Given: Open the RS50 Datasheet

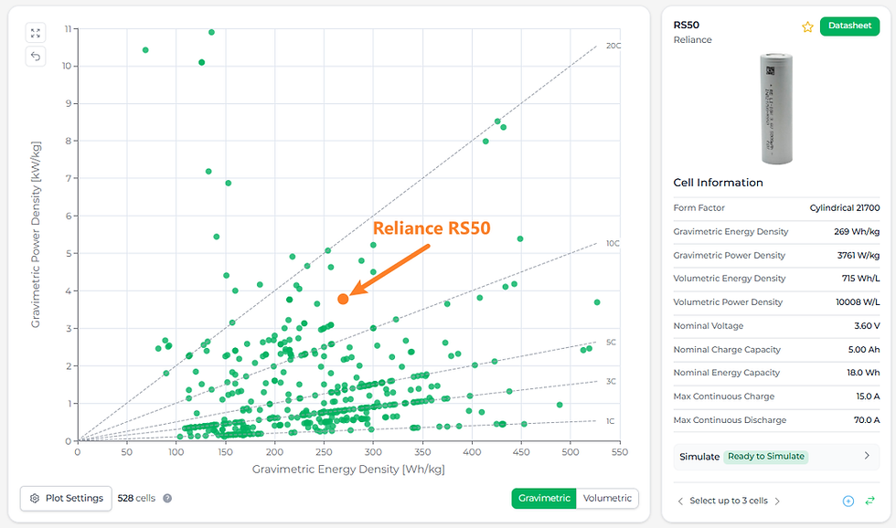Looking at the screenshot, I should [849, 26].
